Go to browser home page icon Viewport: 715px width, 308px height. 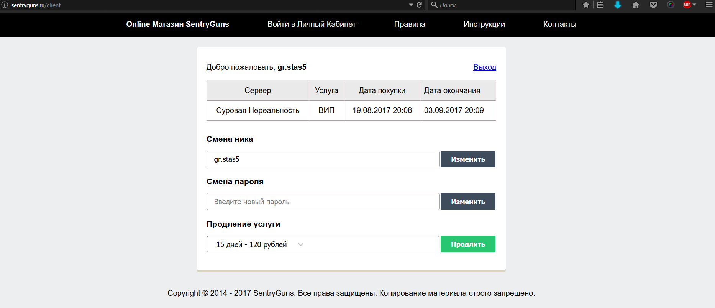(636, 5)
